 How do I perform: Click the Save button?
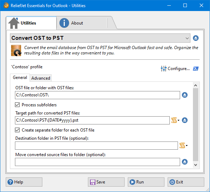click(106, 182)
